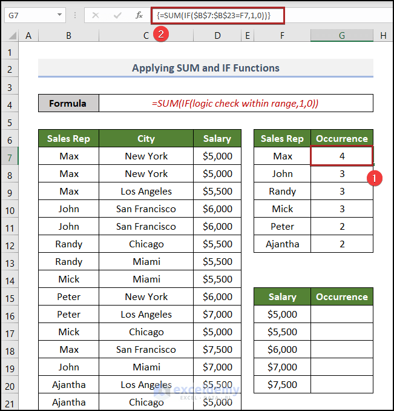Click '$6,000' in the salary summary table

(x=282, y=349)
